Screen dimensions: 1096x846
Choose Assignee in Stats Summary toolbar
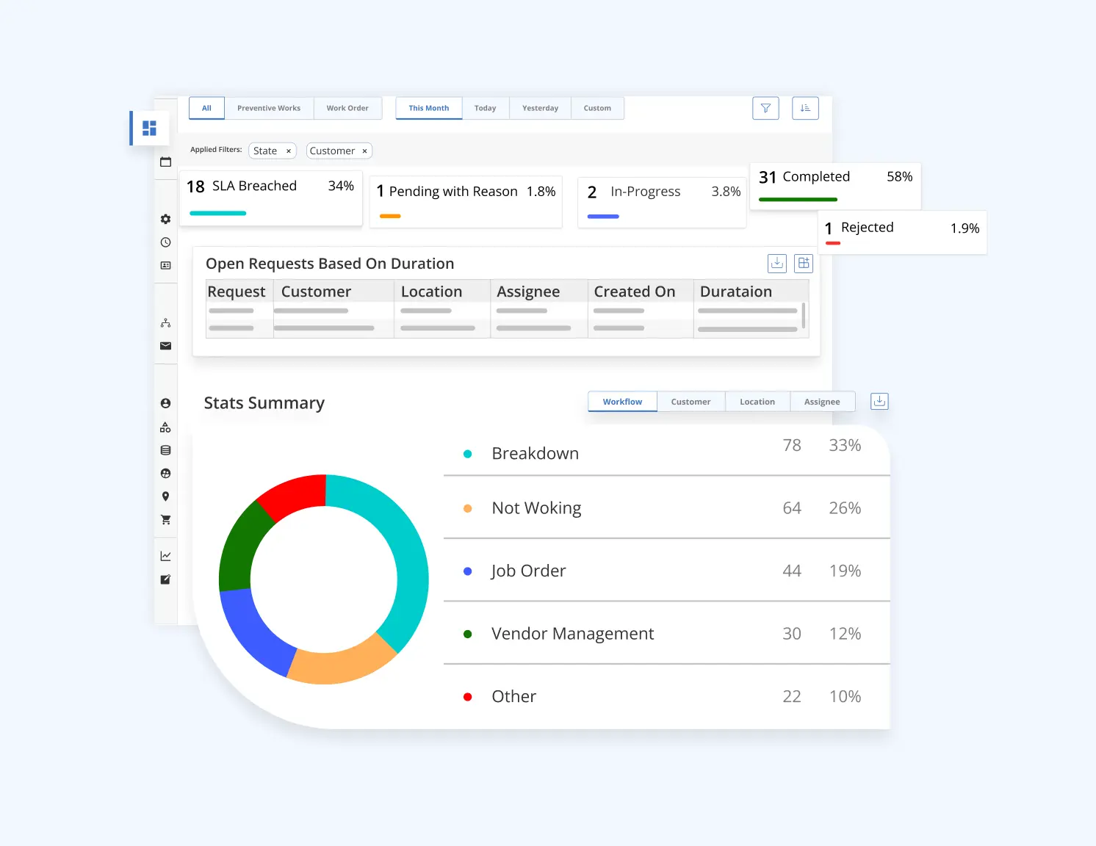coord(822,401)
